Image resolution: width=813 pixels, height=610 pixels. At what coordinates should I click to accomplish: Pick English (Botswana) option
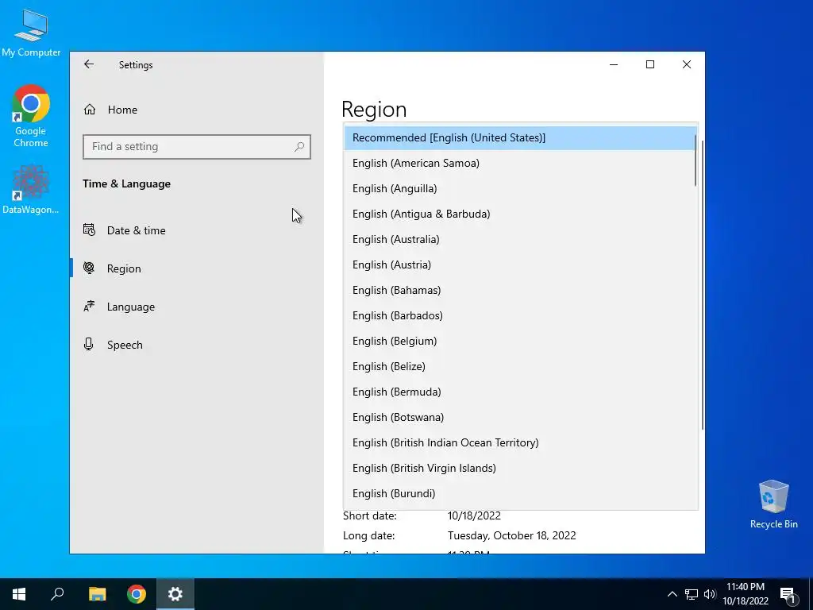pyautogui.click(x=520, y=418)
